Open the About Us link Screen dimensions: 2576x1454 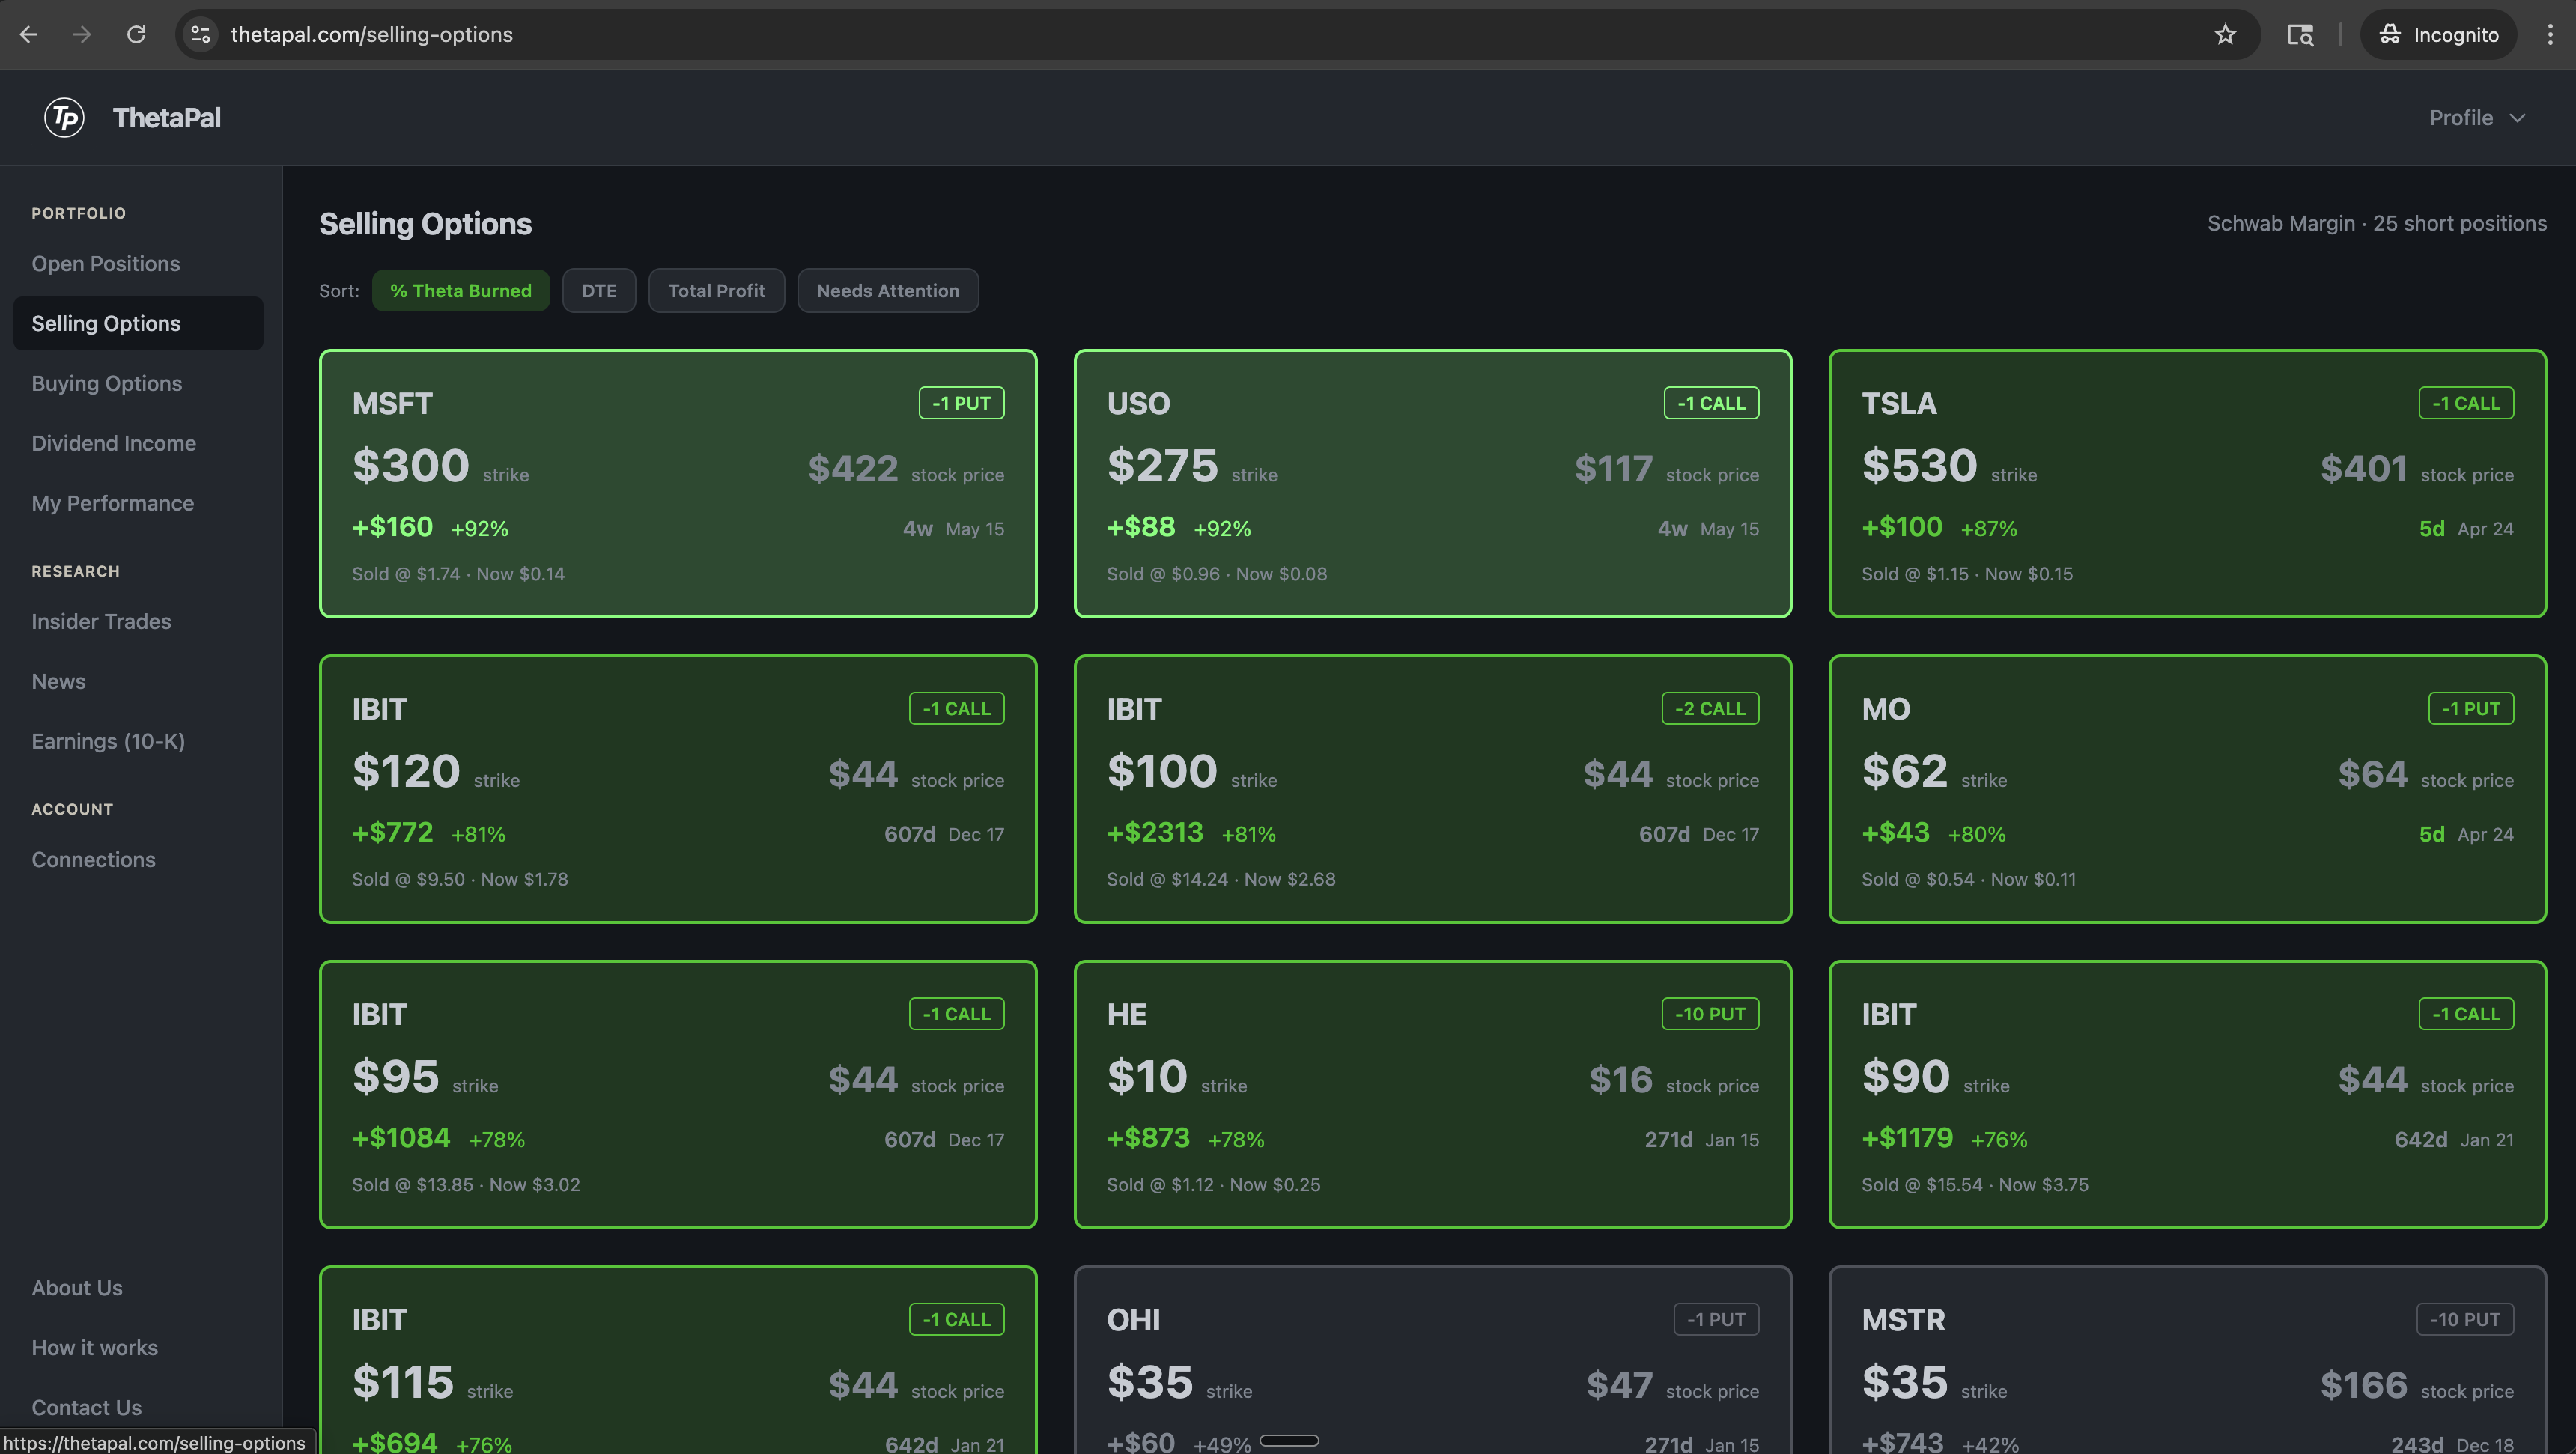coord(77,1288)
